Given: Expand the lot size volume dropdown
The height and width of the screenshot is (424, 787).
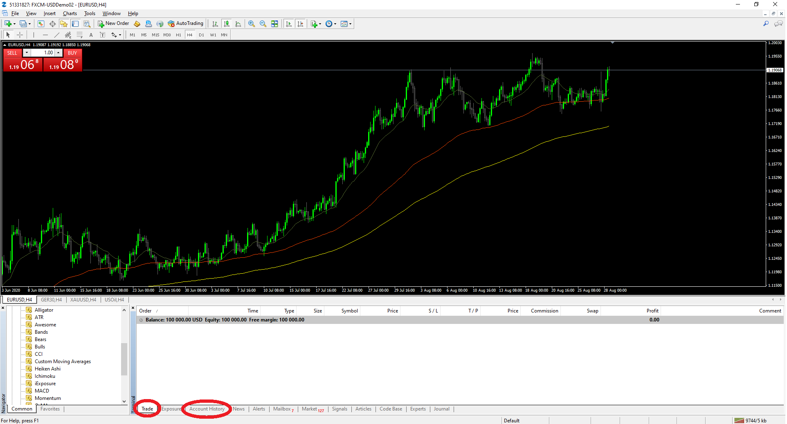Looking at the screenshot, I should [27, 53].
